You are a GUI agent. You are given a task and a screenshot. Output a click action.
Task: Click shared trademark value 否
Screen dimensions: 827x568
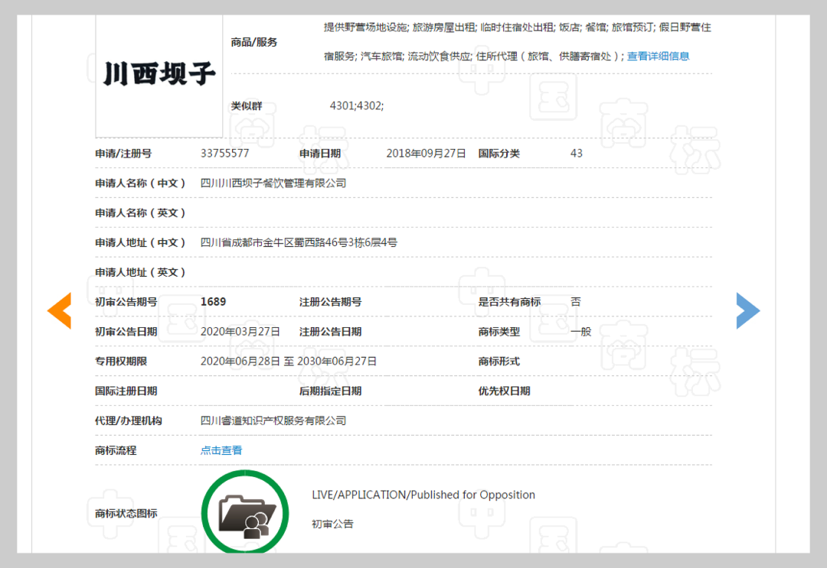coord(575,302)
